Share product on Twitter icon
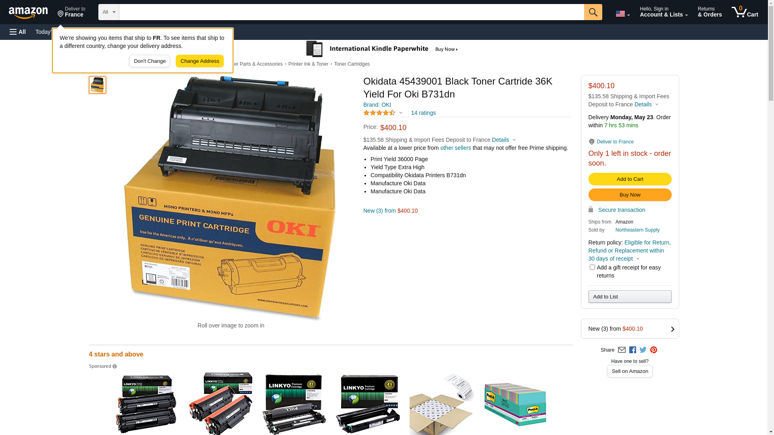This screenshot has width=774, height=435. (643, 350)
